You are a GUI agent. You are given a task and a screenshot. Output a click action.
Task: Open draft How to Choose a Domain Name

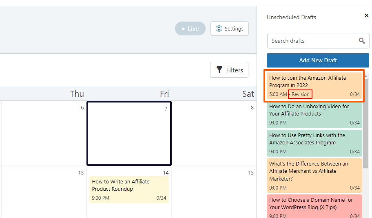pyautogui.click(x=314, y=206)
